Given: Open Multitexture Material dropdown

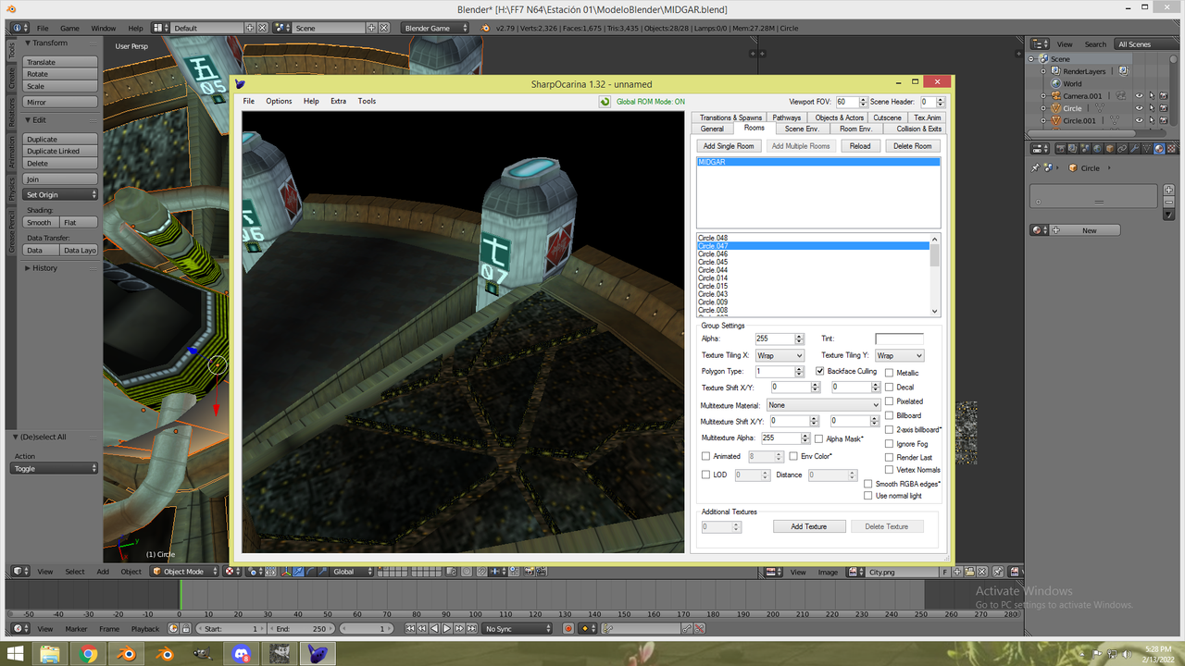Looking at the screenshot, I should pos(823,405).
